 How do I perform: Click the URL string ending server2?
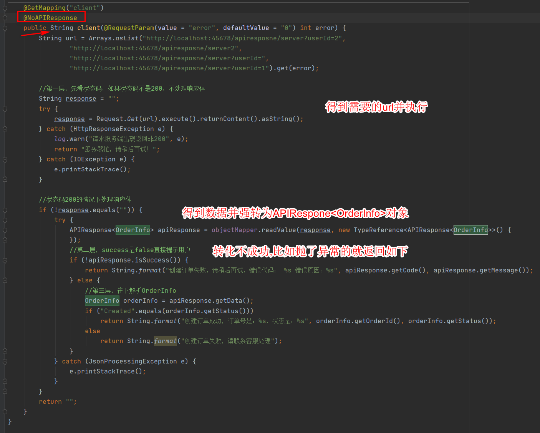tap(154, 48)
